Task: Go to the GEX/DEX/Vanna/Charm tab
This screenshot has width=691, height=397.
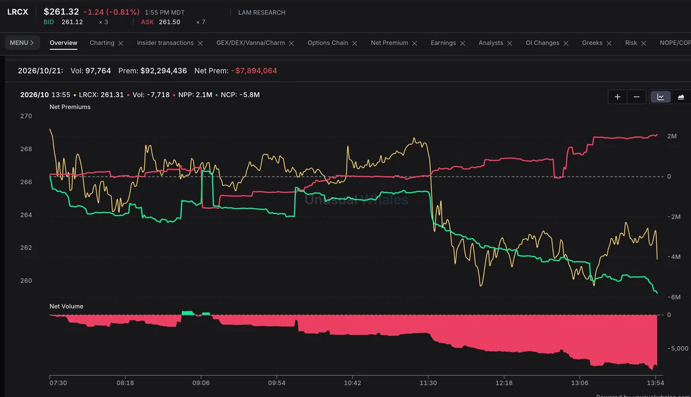Action: click(250, 43)
